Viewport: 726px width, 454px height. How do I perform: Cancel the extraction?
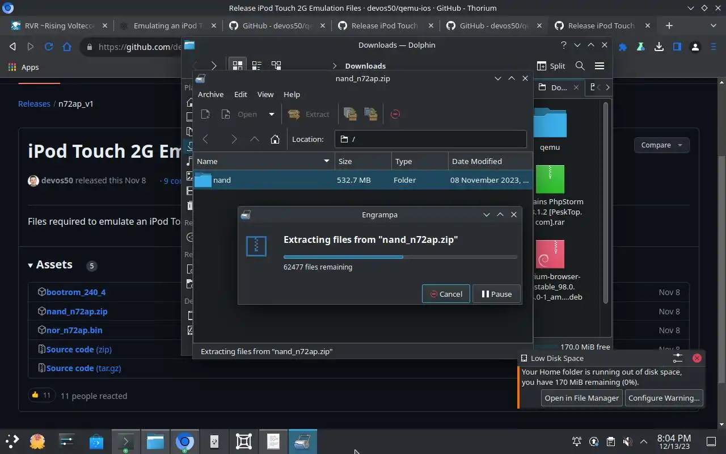coord(446,294)
